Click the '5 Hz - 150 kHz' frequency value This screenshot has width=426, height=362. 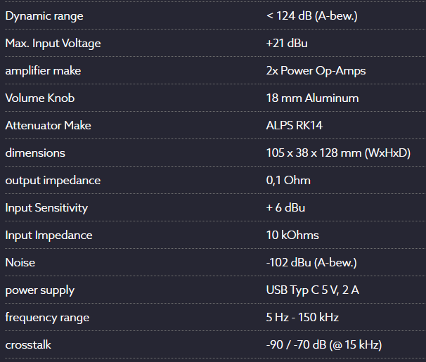point(302,317)
